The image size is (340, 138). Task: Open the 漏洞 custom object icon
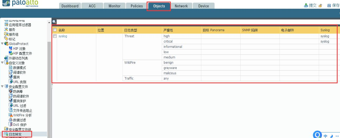point(11,77)
